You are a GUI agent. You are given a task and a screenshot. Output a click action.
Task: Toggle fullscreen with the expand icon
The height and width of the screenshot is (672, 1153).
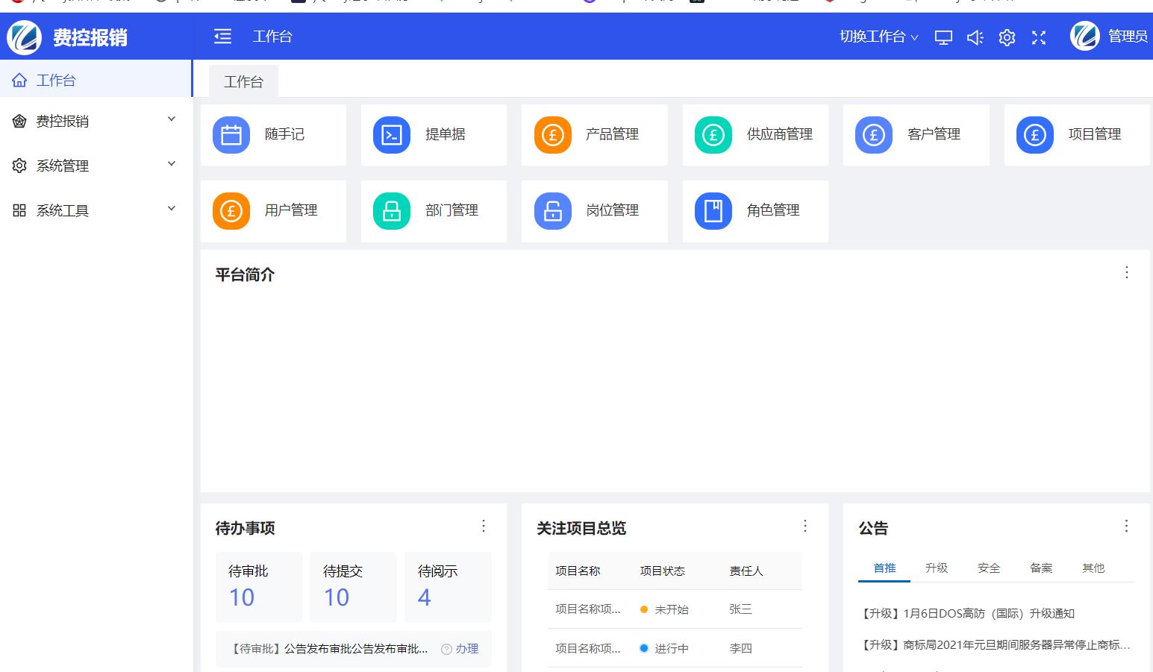coord(1039,37)
